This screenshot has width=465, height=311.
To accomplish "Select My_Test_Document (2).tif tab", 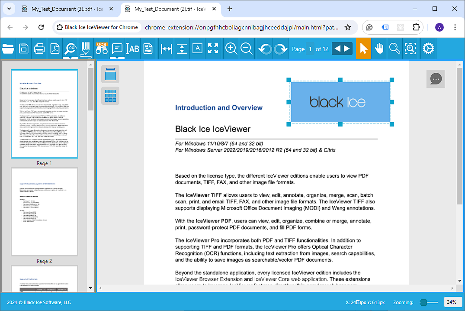I will pyautogui.click(x=170, y=9).
